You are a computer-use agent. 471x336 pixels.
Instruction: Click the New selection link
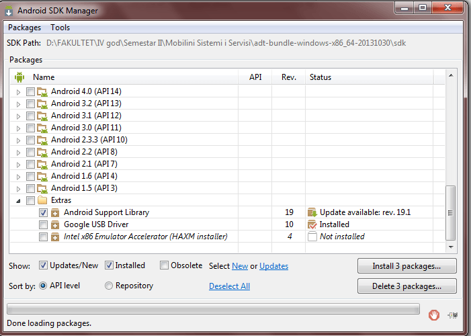pyautogui.click(x=240, y=266)
